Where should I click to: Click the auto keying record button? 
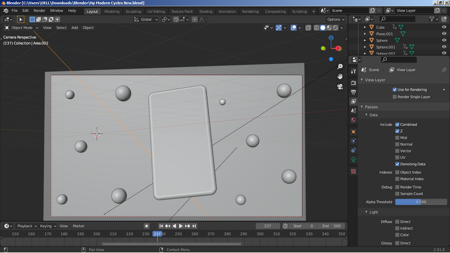[x=146, y=226]
